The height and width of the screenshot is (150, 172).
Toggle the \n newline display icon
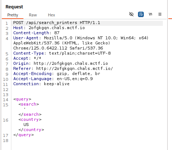coord(150,14)
